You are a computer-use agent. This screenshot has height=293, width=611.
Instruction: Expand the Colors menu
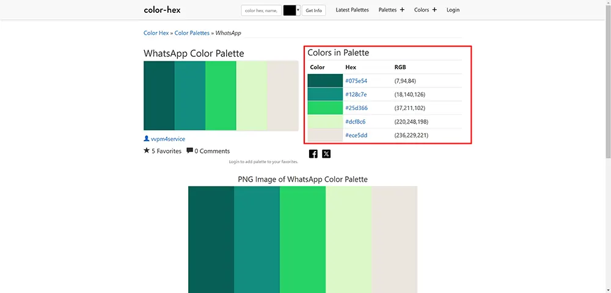(x=425, y=10)
